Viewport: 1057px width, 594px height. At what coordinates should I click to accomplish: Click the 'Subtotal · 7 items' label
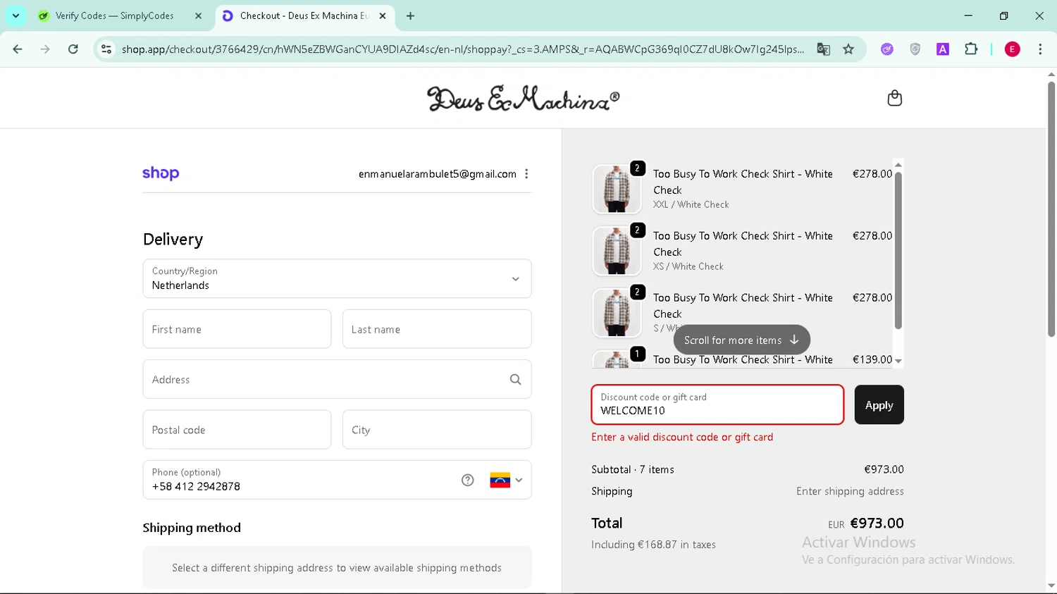(x=633, y=469)
